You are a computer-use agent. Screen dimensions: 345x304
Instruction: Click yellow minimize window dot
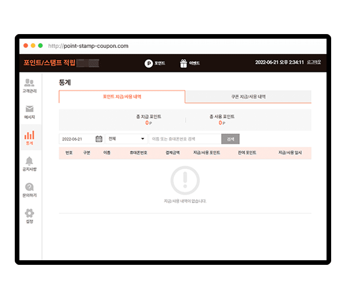[x=33, y=46]
